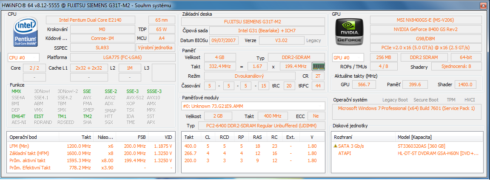Screen dimensions: 490x180
Task: Click the RAS column header
Action: pyautogui.click(x=257, y=137)
